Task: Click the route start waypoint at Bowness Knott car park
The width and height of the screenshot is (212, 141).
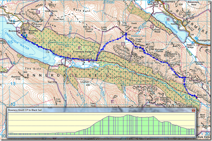Action: [22, 35]
